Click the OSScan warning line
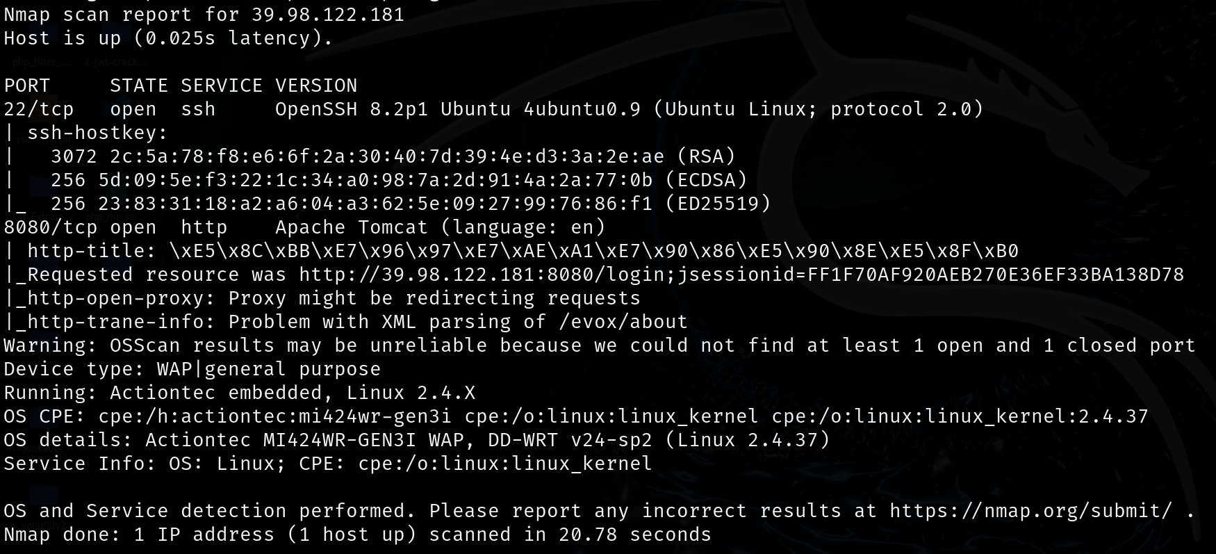Image resolution: width=1216 pixels, height=554 pixels. (x=599, y=345)
